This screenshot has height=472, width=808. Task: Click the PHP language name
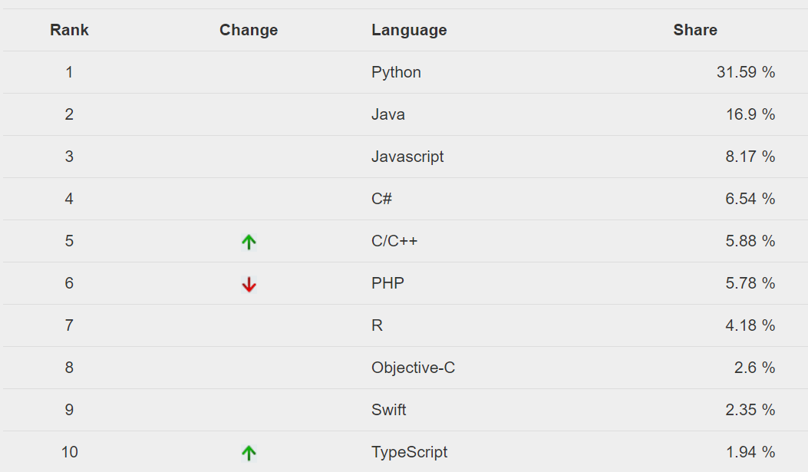(x=388, y=283)
